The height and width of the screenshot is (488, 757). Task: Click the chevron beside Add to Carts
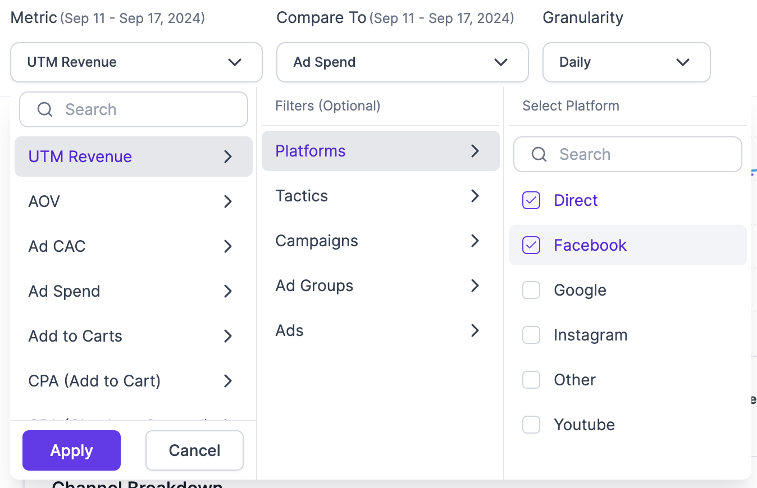228,336
